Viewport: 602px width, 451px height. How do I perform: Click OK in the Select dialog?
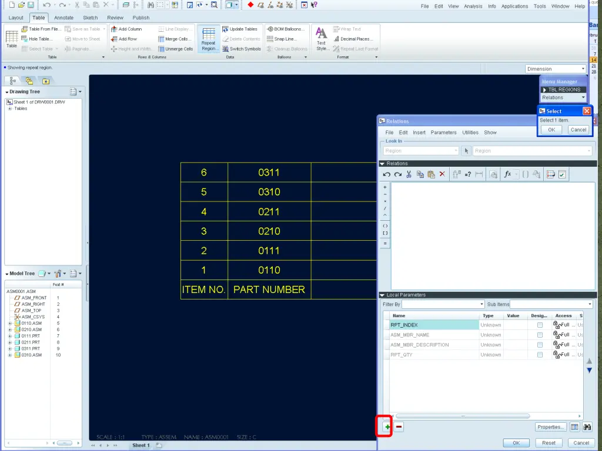(x=551, y=130)
